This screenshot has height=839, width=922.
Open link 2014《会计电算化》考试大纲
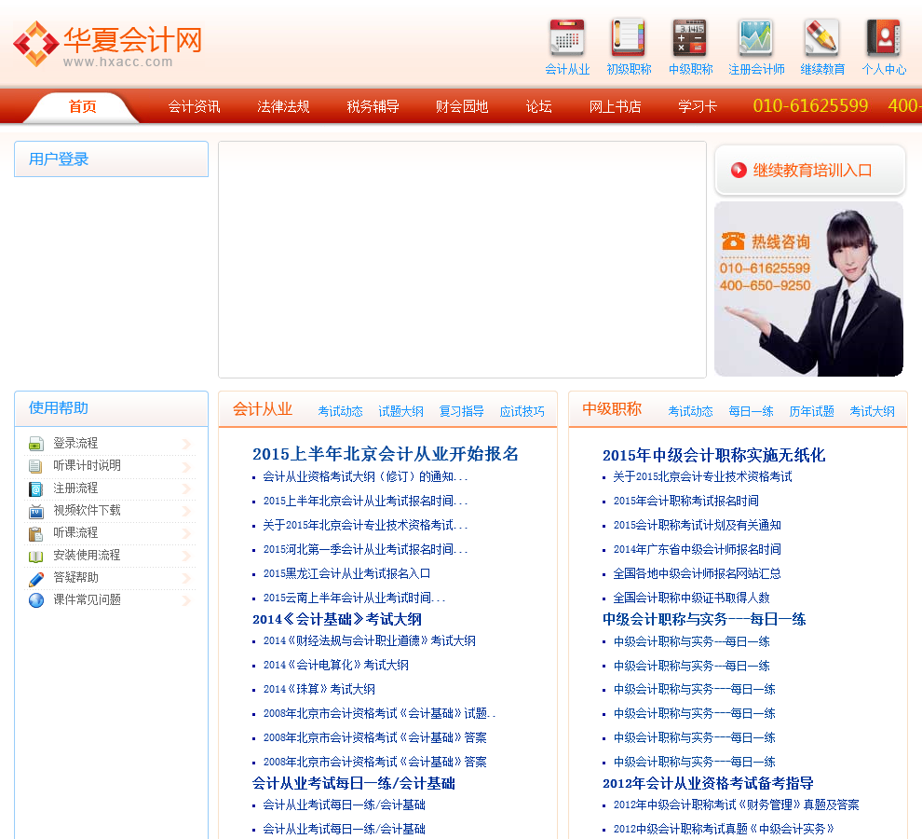[336, 665]
